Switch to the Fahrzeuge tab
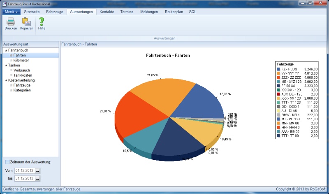The width and height of the screenshot is (329, 194). (54, 12)
